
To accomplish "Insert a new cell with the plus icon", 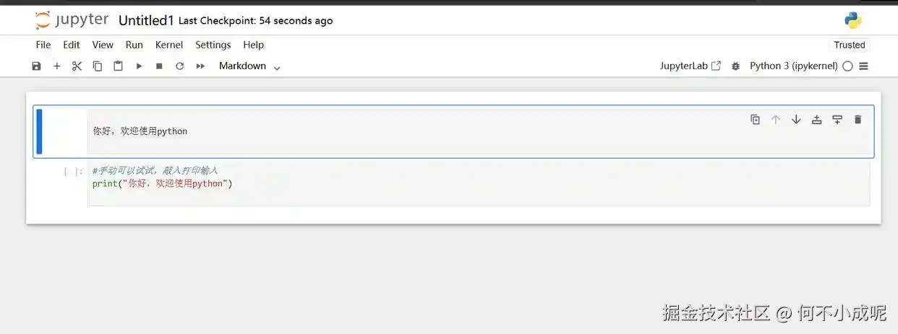I will tap(57, 66).
